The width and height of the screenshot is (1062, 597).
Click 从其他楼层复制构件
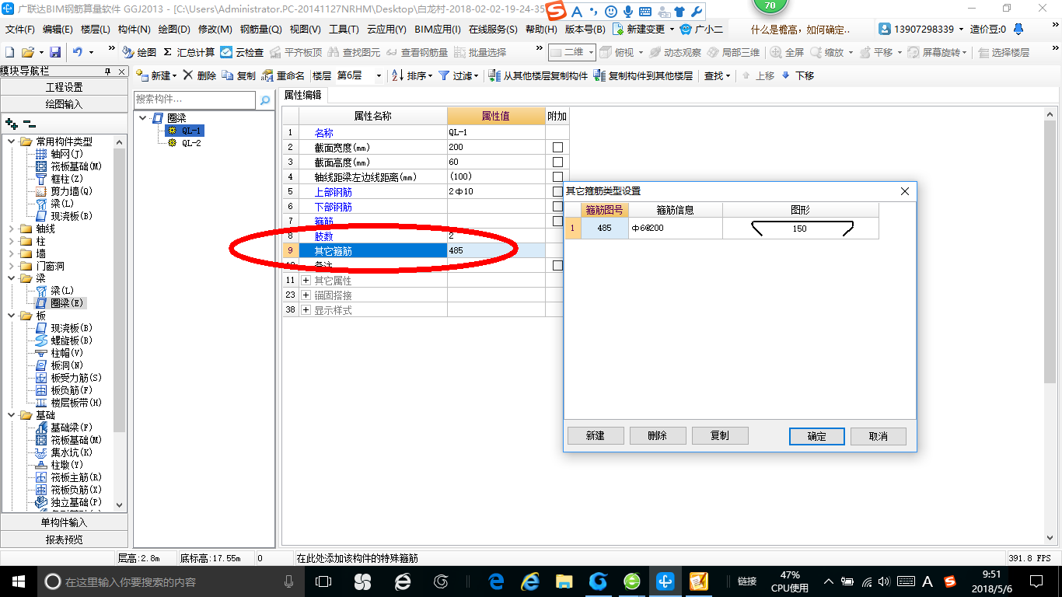coord(538,75)
